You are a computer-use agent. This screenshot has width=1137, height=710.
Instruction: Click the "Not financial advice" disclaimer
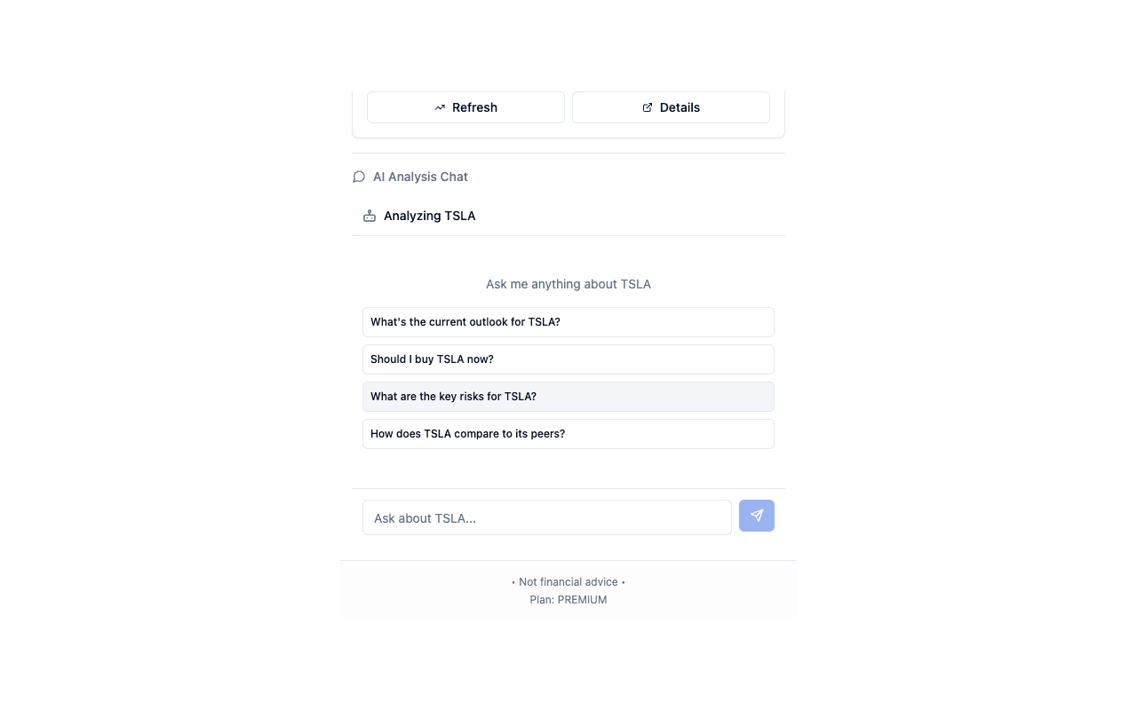(x=568, y=582)
